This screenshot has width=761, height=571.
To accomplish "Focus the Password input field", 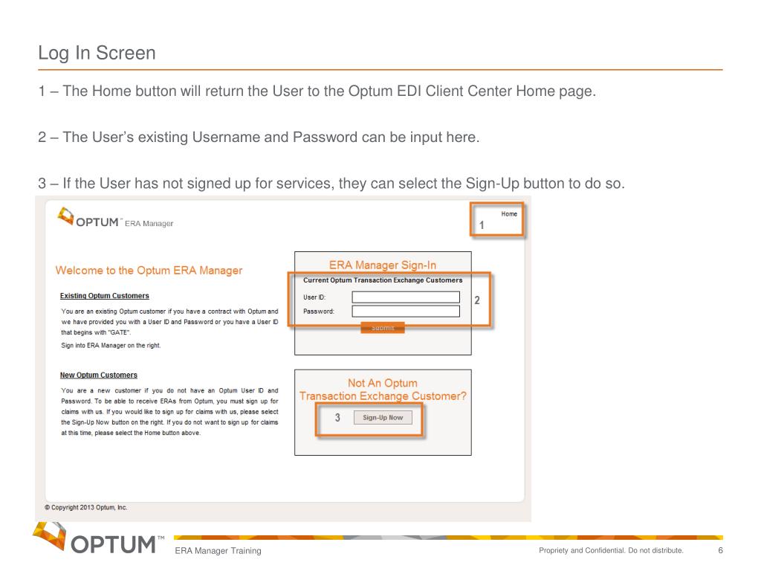I will pyautogui.click(x=406, y=312).
